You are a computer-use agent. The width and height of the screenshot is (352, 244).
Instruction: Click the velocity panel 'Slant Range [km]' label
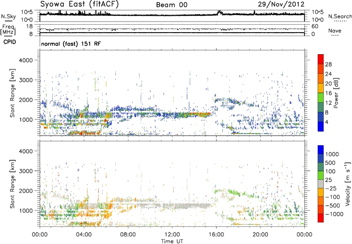point(12,184)
